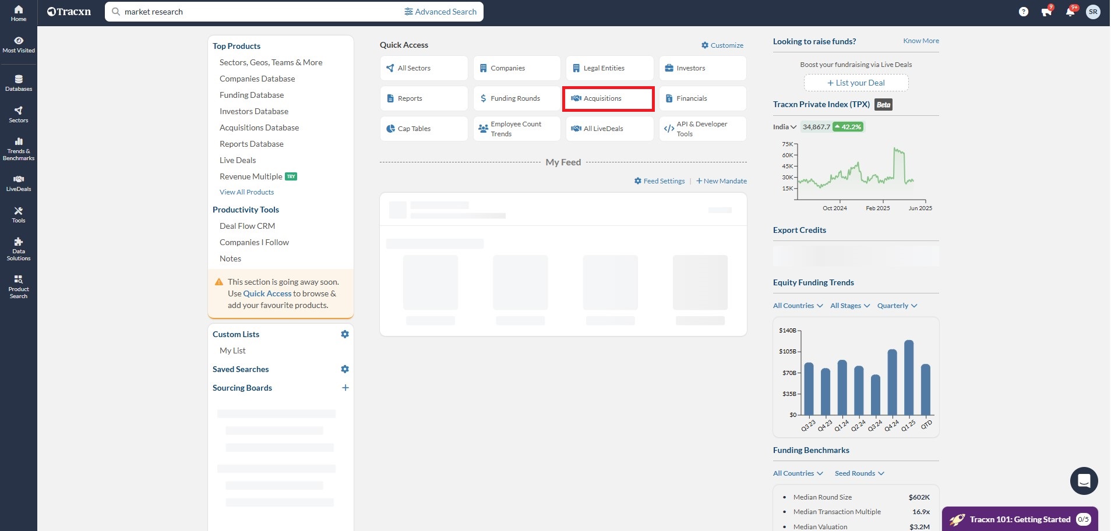Open the notifications bell icon
1111x531 pixels.
pyautogui.click(x=1070, y=12)
